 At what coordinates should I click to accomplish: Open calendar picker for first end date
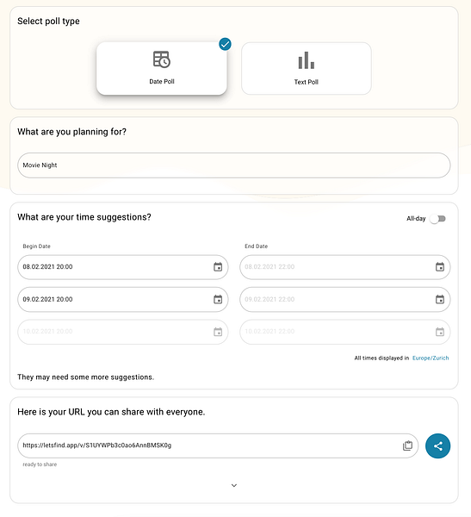tap(440, 267)
